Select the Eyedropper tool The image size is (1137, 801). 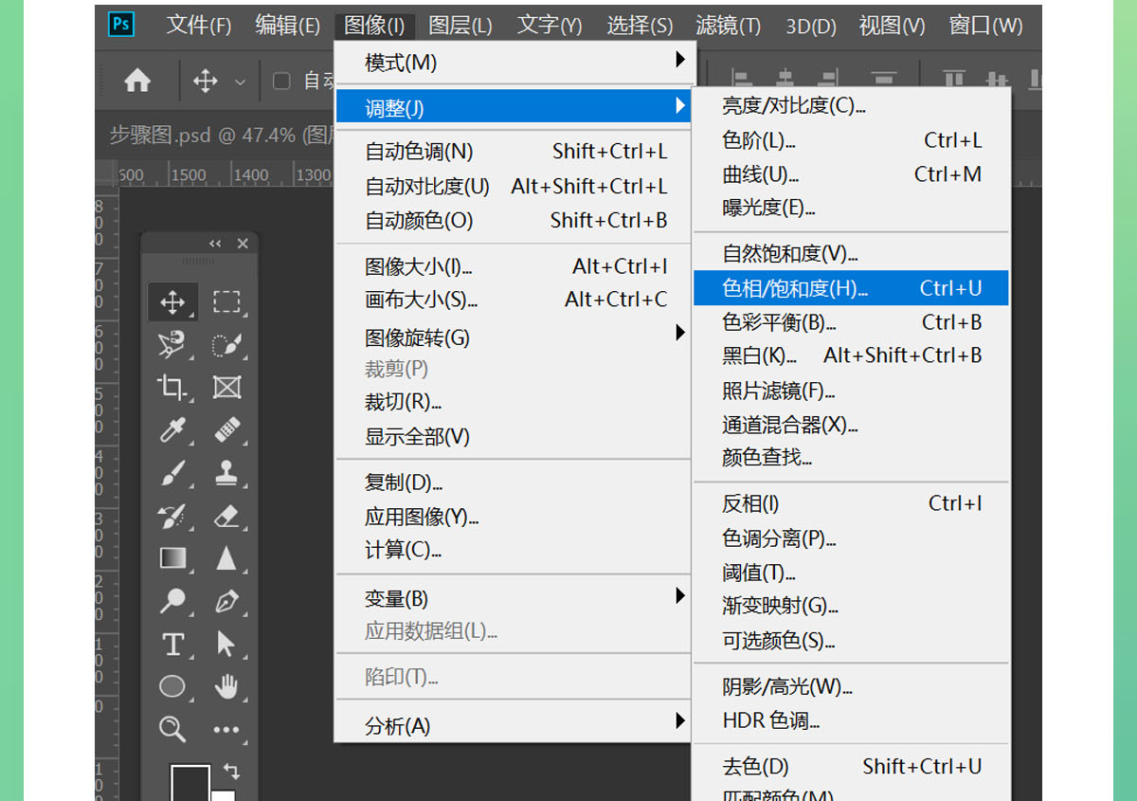(x=172, y=430)
